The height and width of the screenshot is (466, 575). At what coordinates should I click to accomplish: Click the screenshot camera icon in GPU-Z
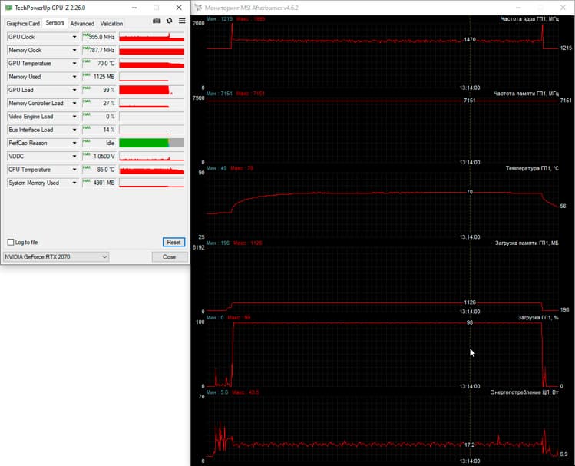click(157, 21)
